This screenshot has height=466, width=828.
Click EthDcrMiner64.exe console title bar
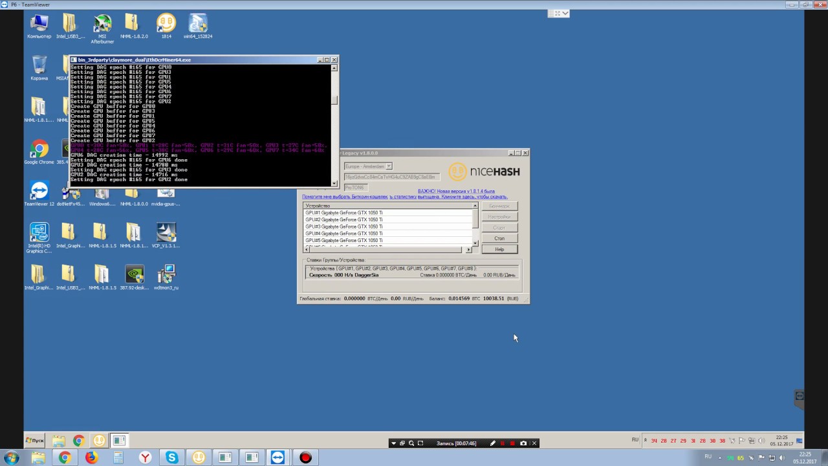click(194, 60)
